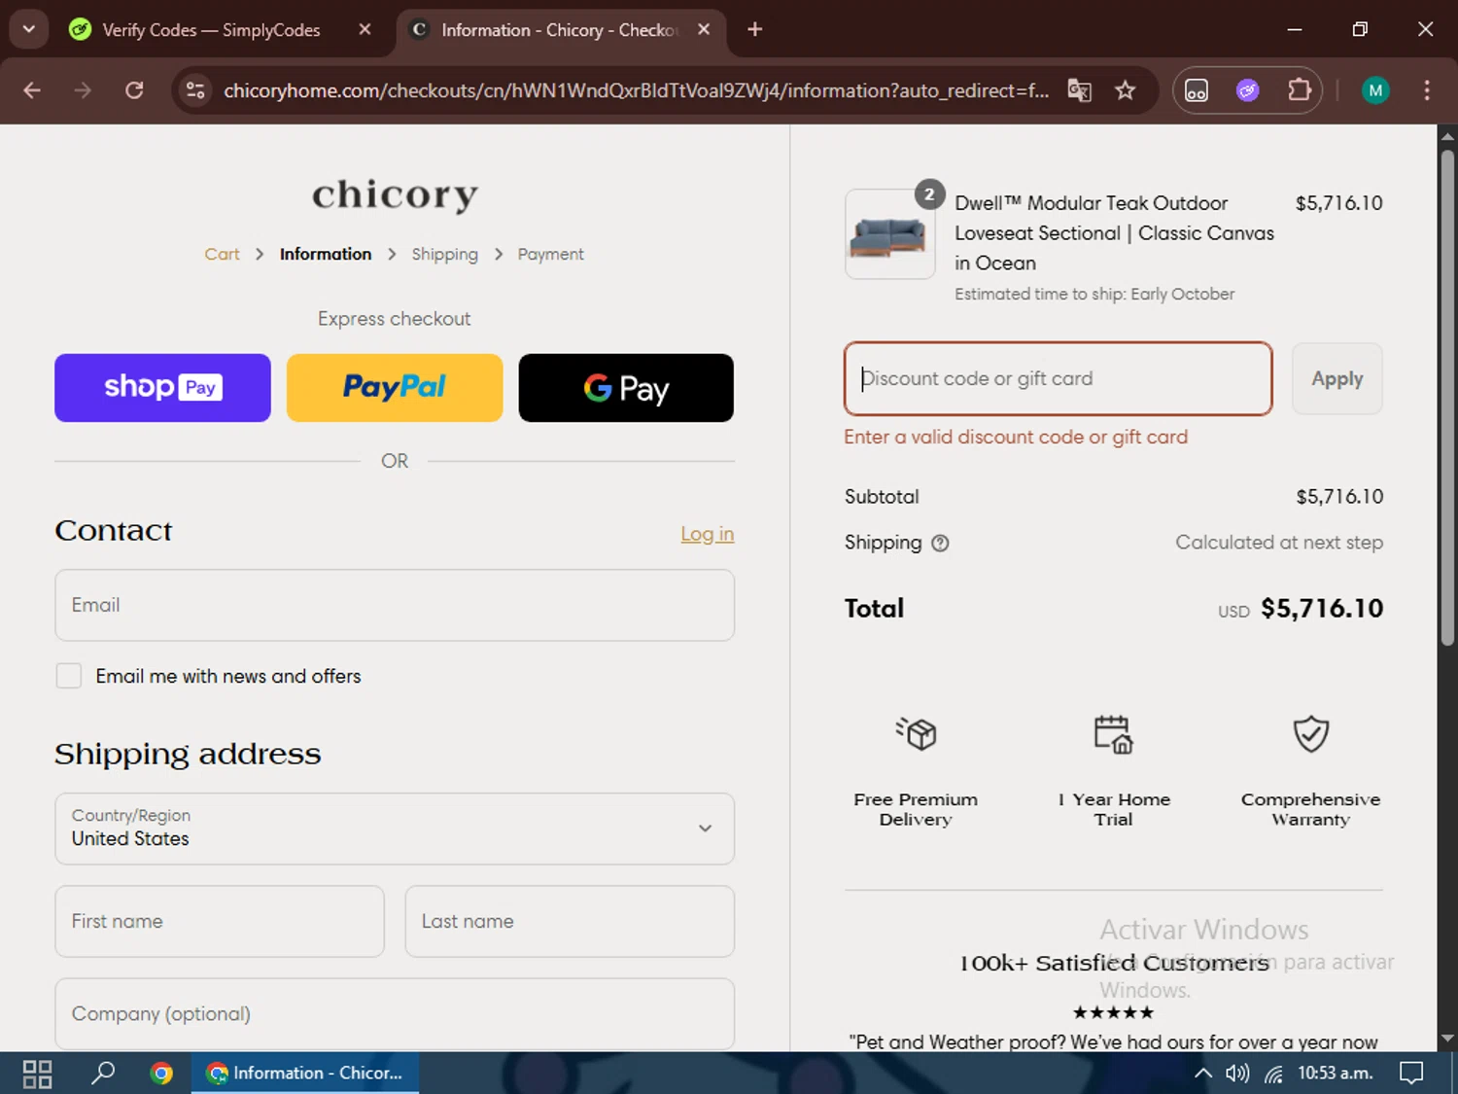
Task: Go back using the browser back arrow
Action: coord(32,90)
